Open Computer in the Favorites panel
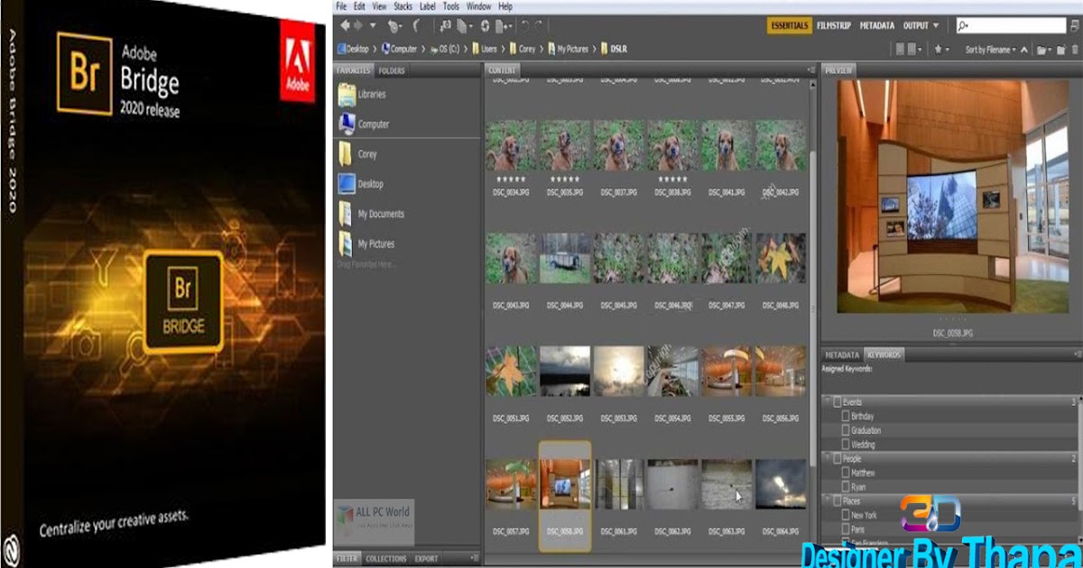 click(364, 124)
